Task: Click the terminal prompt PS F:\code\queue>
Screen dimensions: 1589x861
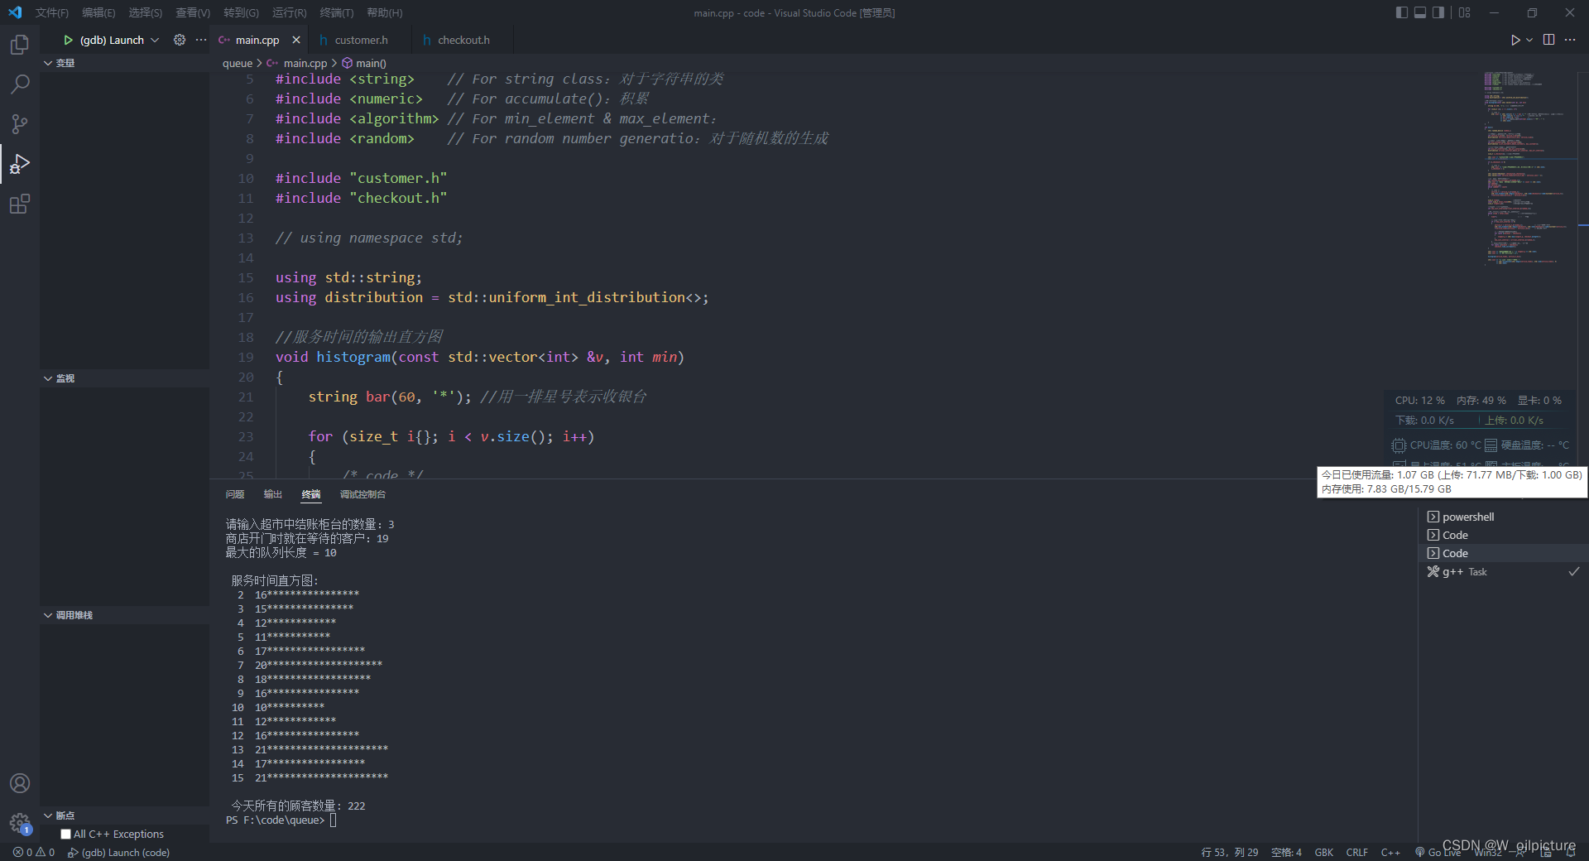Action: (x=275, y=820)
